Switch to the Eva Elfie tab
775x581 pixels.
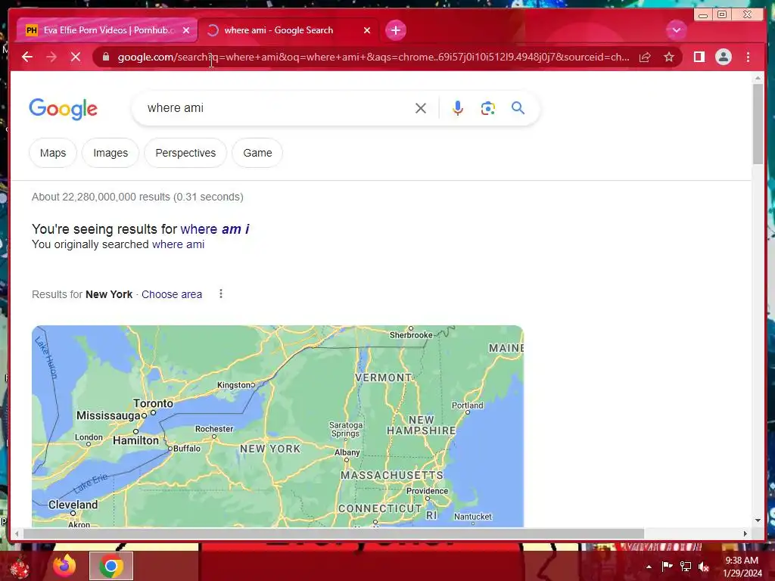click(106, 30)
